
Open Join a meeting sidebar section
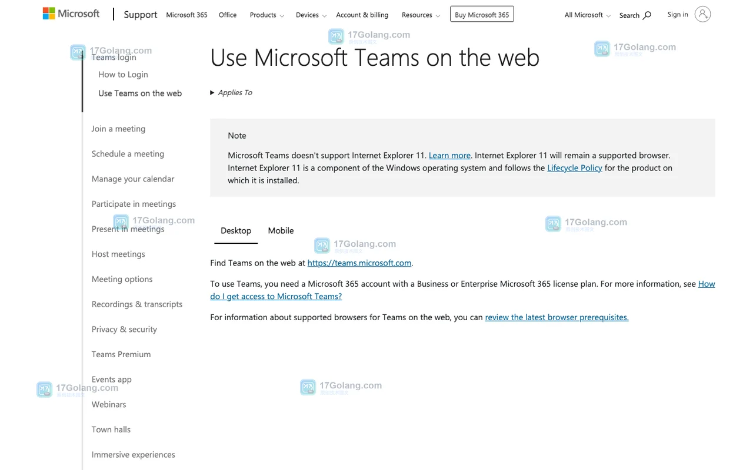point(118,129)
